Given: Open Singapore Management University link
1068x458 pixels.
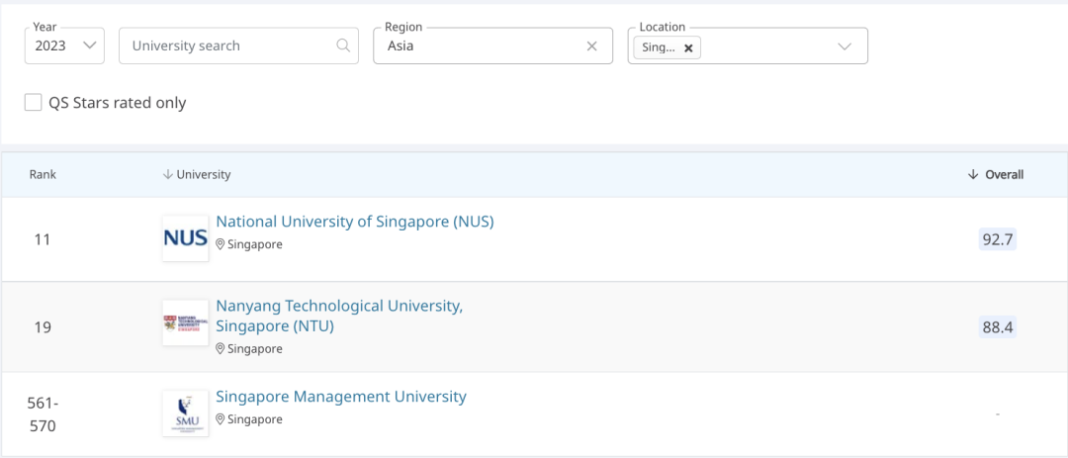Looking at the screenshot, I should (x=340, y=397).
